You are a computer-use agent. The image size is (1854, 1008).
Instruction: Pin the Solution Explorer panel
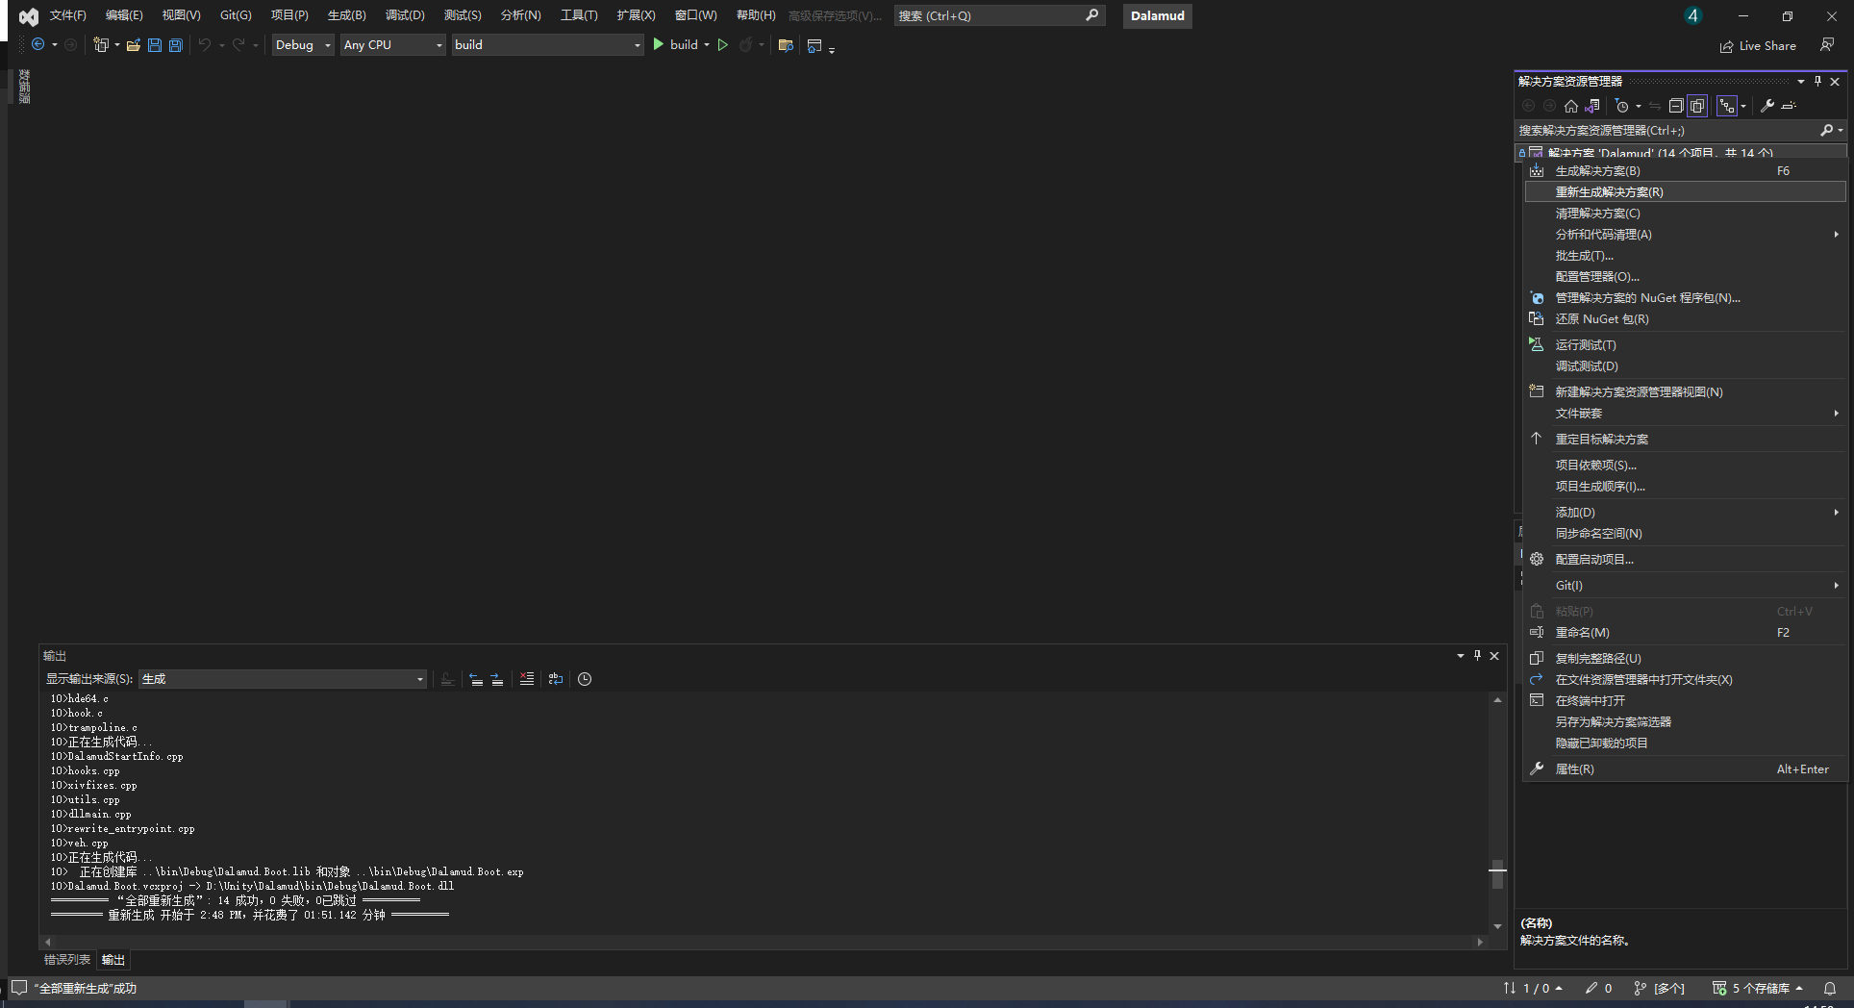point(1817,81)
